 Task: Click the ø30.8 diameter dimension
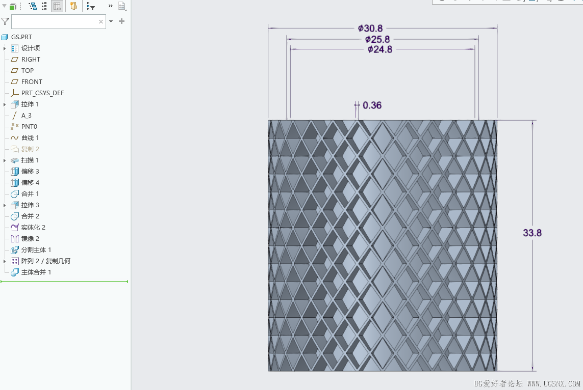pyautogui.click(x=370, y=29)
